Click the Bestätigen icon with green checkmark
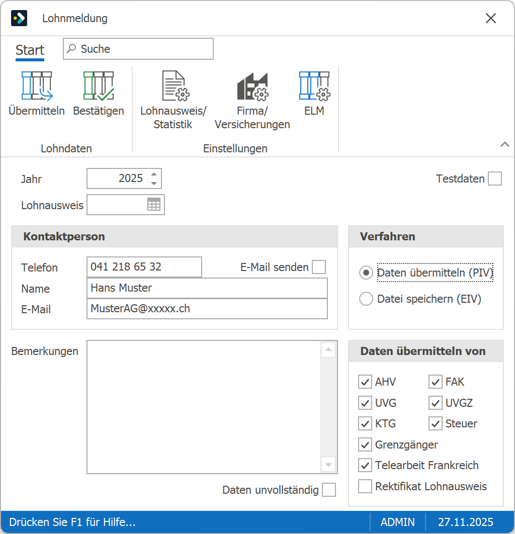The width and height of the screenshot is (515, 534). point(99,86)
